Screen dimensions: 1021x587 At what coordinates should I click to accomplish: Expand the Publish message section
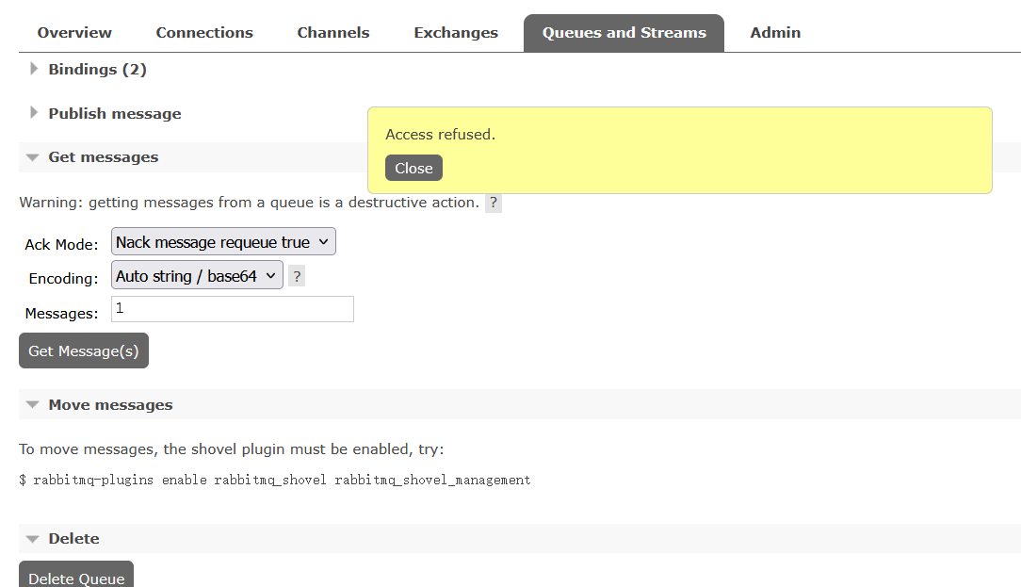(x=114, y=114)
